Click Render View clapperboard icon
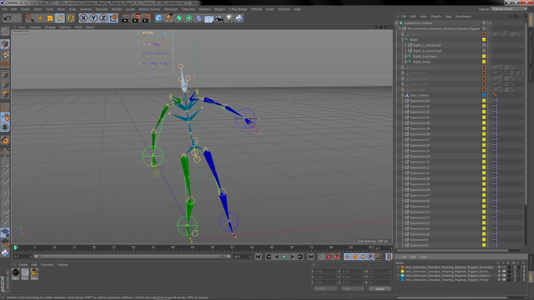 pos(125,18)
